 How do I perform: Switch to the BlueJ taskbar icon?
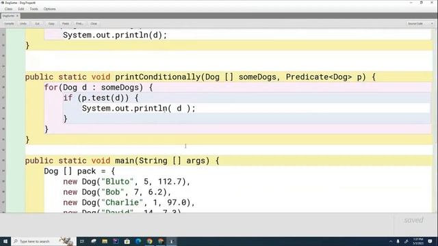click(x=172, y=241)
